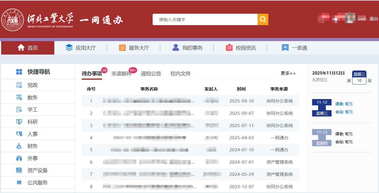Open 资产设备 from the sidebar
Image resolution: width=379 pixels, height=193 pixels.
37,171
